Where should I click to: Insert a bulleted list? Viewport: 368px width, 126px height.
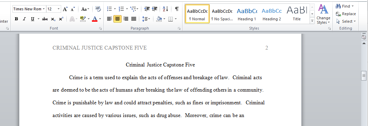(110, 9)
